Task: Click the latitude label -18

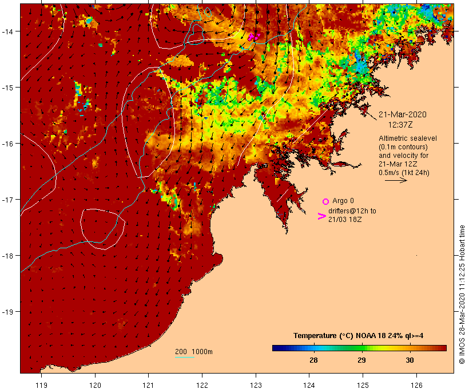Action: click(x=7, y=256)
